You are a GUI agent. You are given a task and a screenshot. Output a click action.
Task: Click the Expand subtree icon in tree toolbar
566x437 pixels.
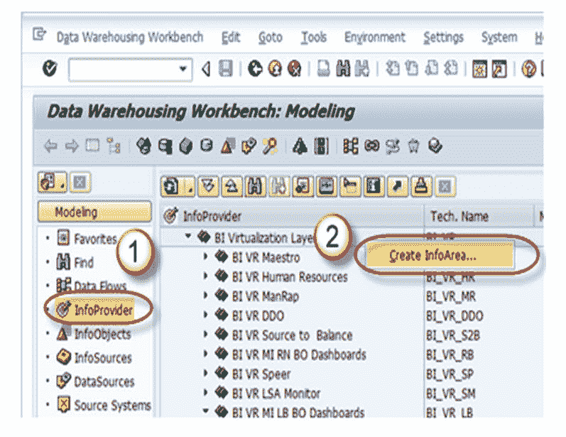[x=209, y=186]
